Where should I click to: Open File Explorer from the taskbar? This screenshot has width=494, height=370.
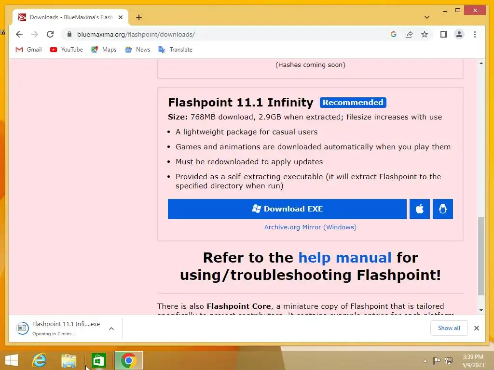(x=69, y=360)
